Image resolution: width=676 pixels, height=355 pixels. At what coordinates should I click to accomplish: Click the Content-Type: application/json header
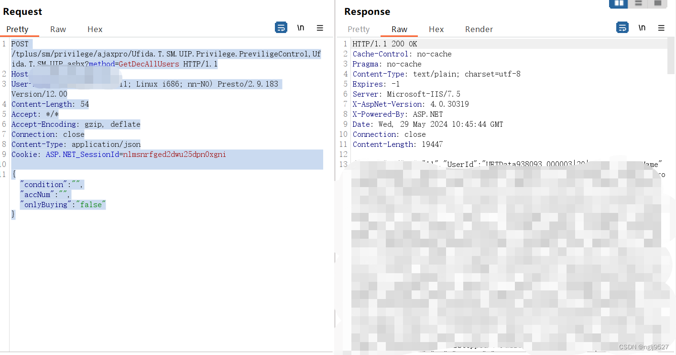76,144
